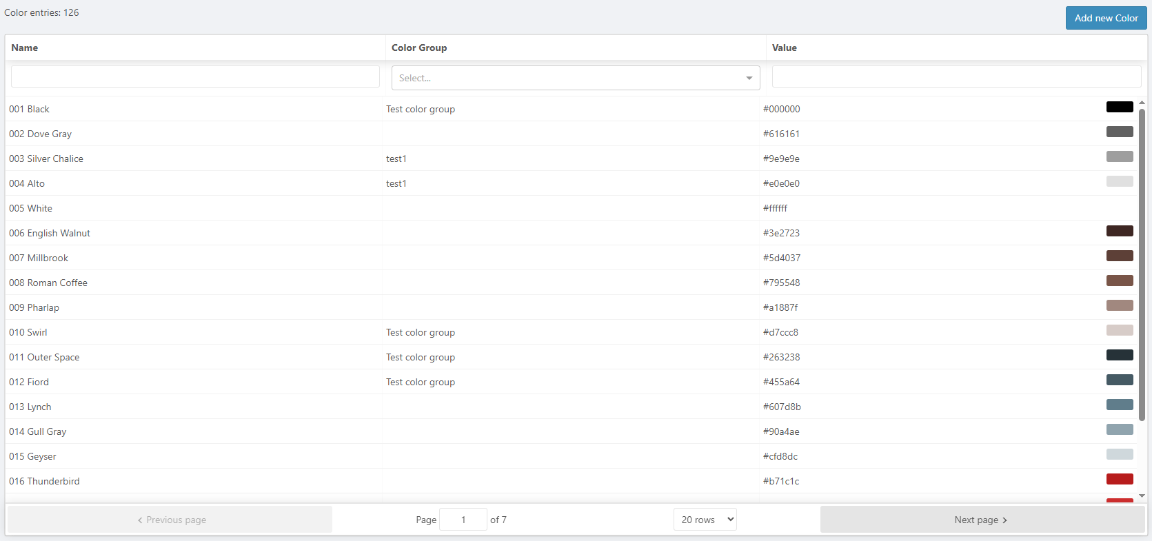1152x541 pixels.
Task: Open the Color Group filter dropdown
Action: [x=575, y=78]
